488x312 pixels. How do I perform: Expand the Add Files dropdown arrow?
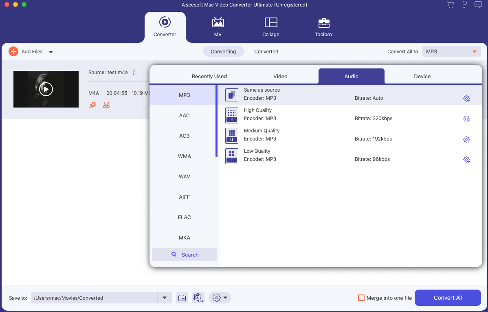pyautogui.click(x=51, y=52)
